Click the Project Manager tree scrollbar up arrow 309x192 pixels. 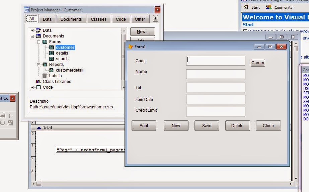coord(124,31)
